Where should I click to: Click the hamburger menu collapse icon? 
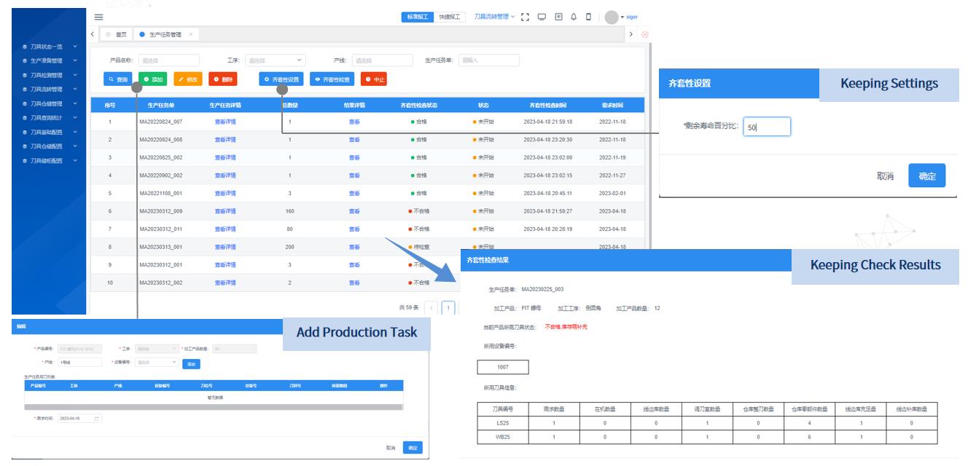(98, 17)
